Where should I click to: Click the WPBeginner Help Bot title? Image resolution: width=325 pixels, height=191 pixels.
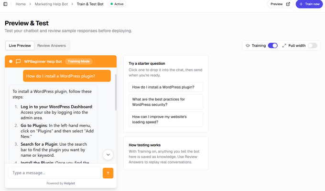[43, 61]
